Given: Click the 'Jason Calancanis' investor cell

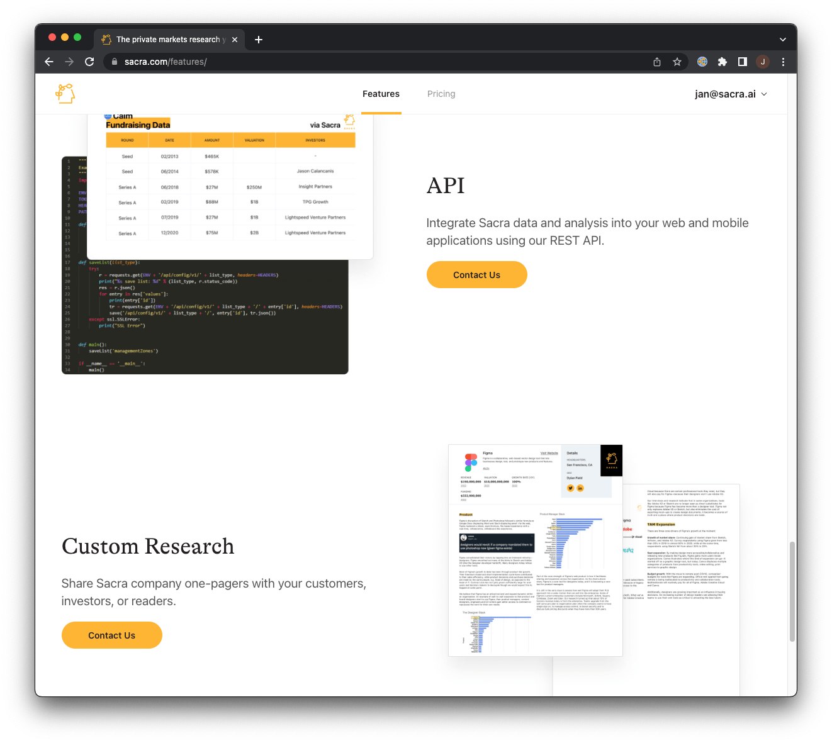Looking at the screenshot, I should (315, 171).
